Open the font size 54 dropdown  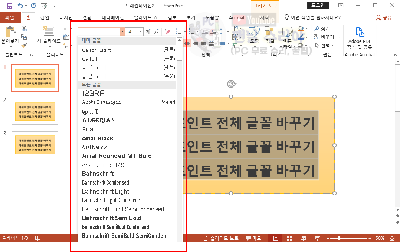[x=141, y=31]
